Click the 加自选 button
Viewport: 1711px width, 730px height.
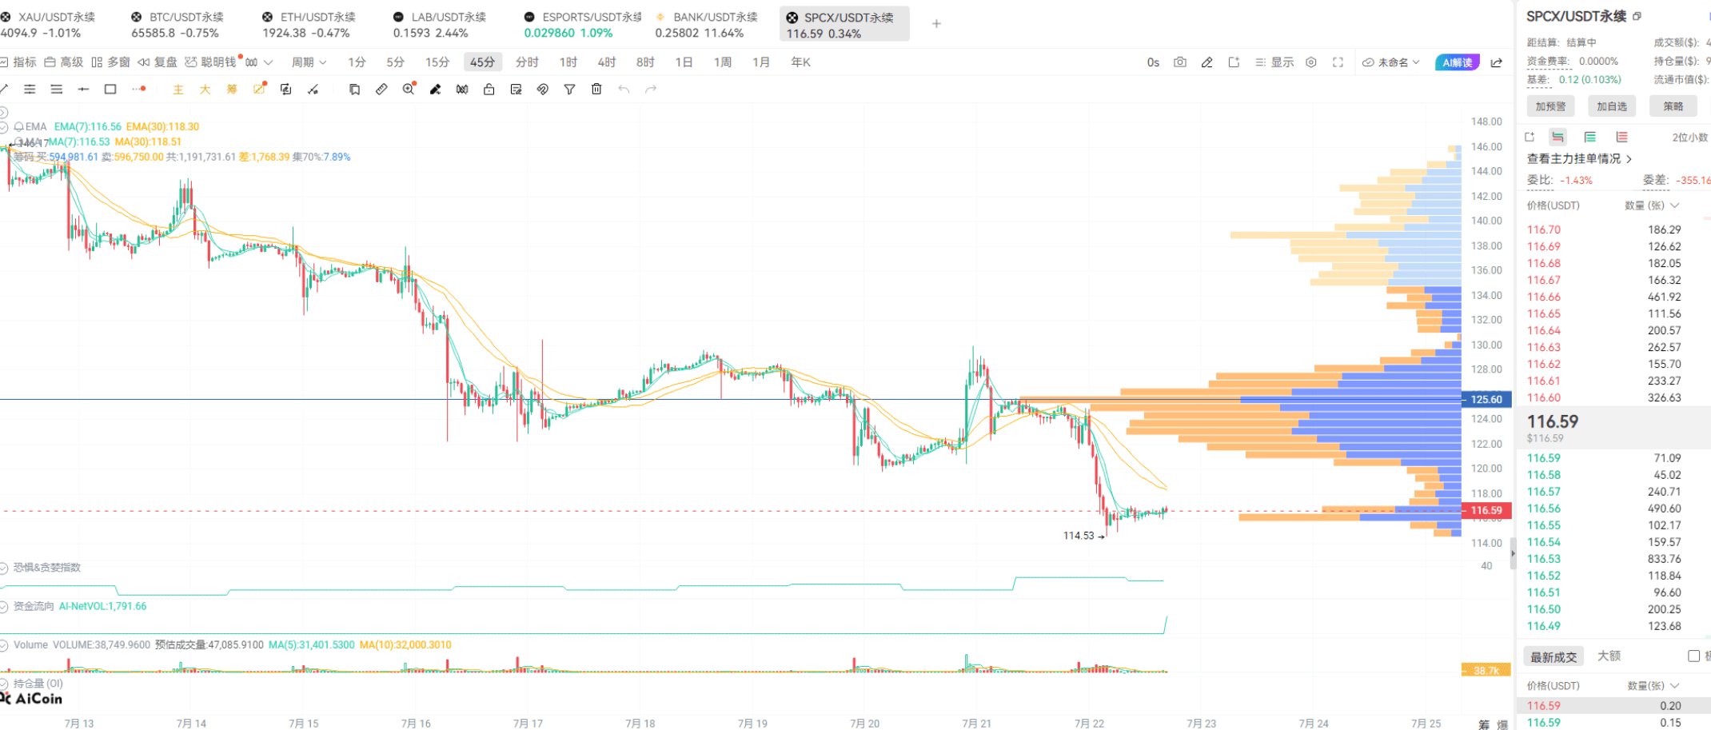pos(1612,106)
